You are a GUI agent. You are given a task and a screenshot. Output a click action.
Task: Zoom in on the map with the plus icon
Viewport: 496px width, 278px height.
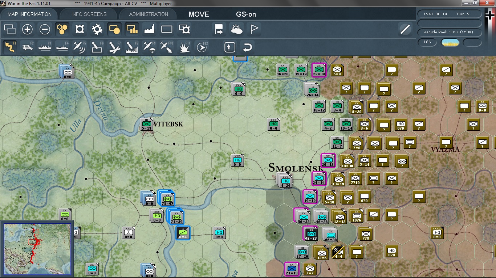click(x=28, y=29)
